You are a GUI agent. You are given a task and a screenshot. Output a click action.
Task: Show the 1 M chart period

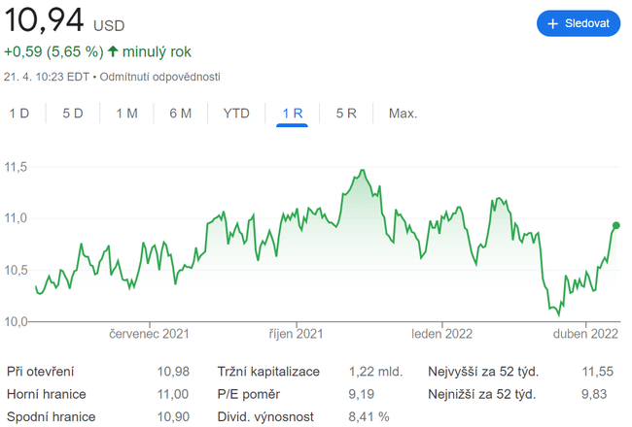point(126,114)
